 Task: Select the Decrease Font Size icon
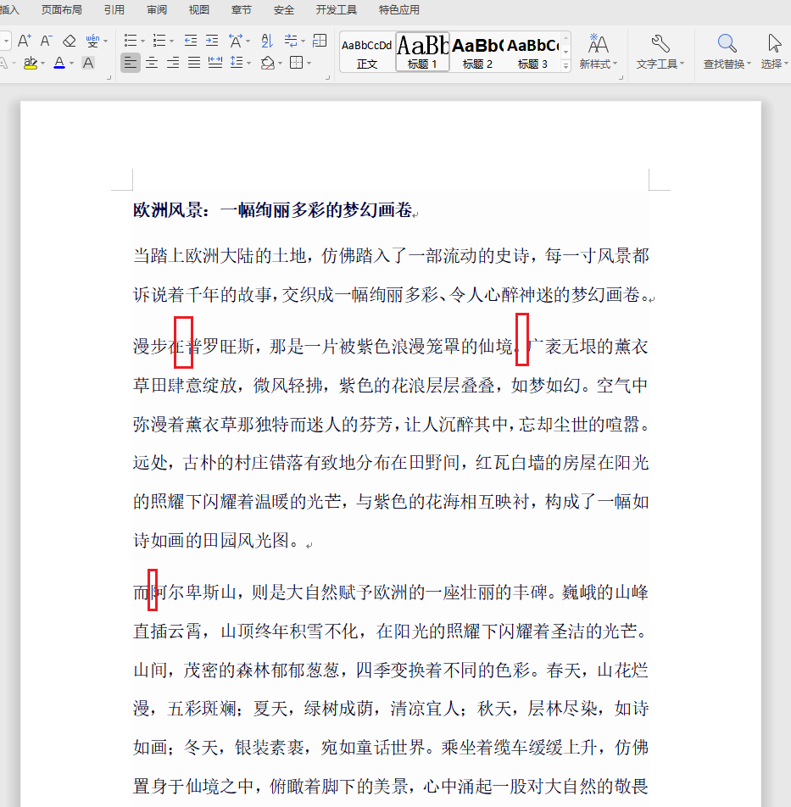[45, 41]
